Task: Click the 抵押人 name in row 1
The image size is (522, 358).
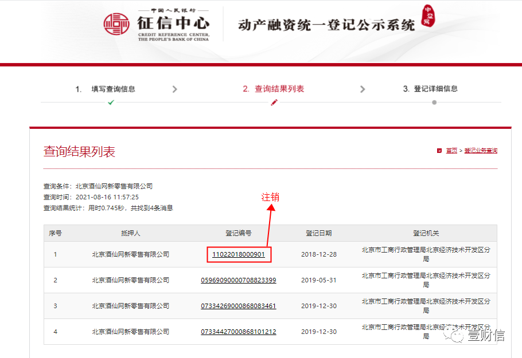Action: coord(131,254)
